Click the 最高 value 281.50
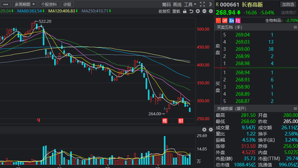This screenshot has height=168, width=298. coord(248,115)
